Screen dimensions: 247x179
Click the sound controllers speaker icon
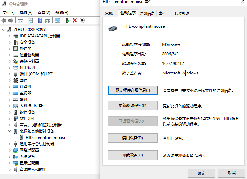pyautogui.click(x=15, y=125)
